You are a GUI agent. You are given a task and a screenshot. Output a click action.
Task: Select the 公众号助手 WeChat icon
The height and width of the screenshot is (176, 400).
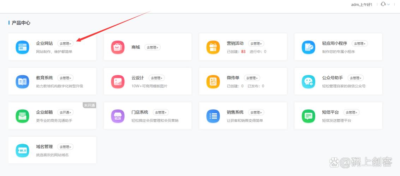click(309, 82)
